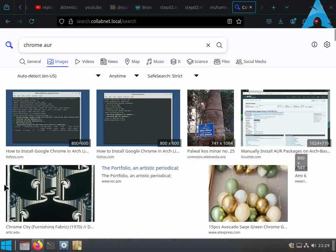
Task: Open the downloads arrow icon
Action: pos(281,21)
